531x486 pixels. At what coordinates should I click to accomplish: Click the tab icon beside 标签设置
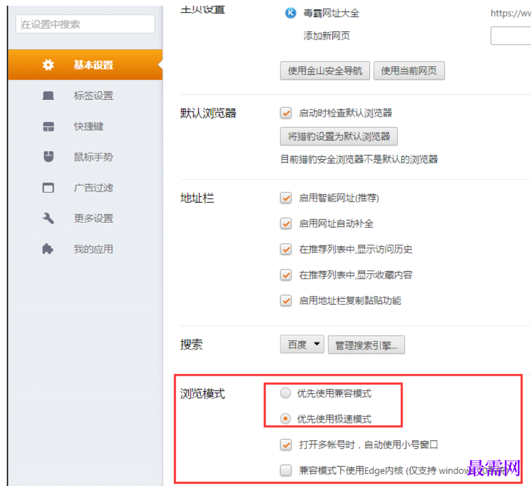point(48,96)
